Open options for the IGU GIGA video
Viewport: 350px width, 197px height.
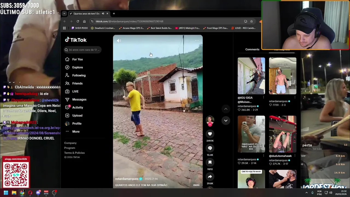[x=263, y=97]
